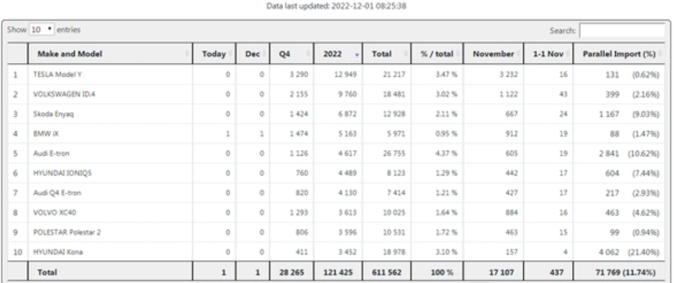Sort table by November column
The image size is (675, 283).
point(493,54)
